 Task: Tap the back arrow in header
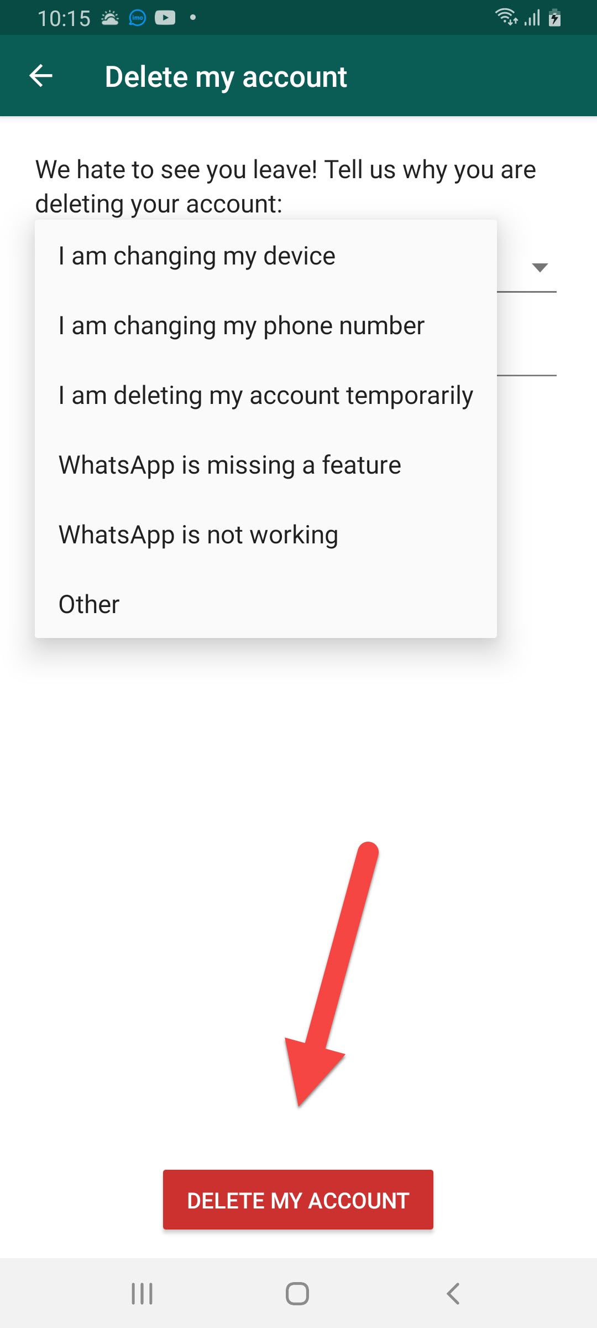tap(41, 76)
